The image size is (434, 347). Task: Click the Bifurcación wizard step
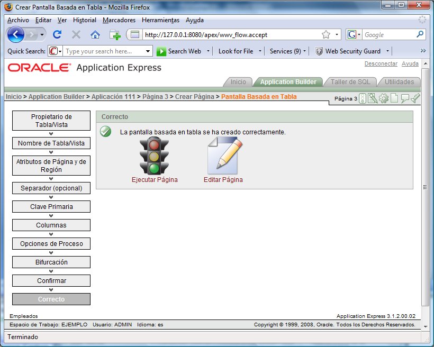click(x=51, y=262)
